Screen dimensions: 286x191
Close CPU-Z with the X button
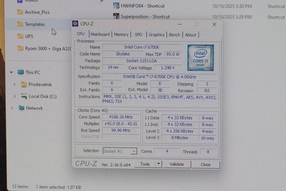[214, 24]
